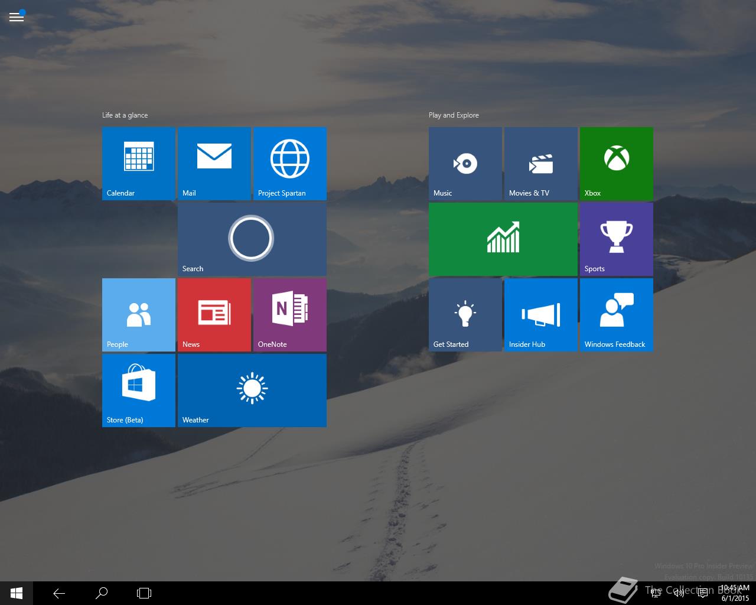Launch the Xbox tile
The width and height of the screenshot is (756, 605).
pos(617,164)
